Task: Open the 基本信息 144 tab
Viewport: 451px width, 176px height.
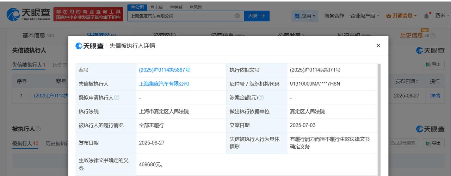Action: [x=38, y=35]
